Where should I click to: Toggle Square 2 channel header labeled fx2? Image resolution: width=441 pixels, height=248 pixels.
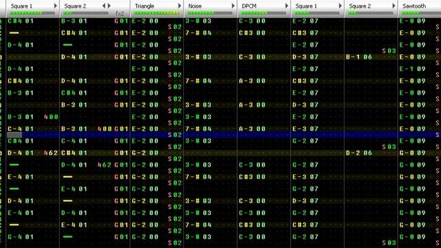(x=75, y=6)
